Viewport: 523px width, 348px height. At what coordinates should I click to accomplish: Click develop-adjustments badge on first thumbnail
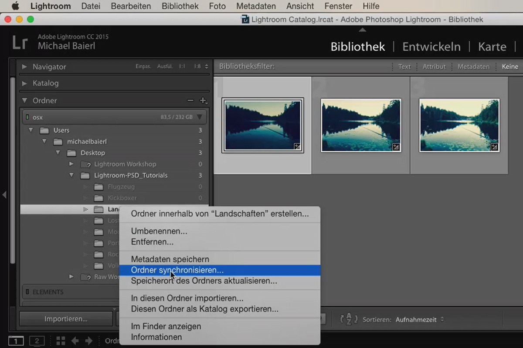pyautogui.click(x=297, y=147)
